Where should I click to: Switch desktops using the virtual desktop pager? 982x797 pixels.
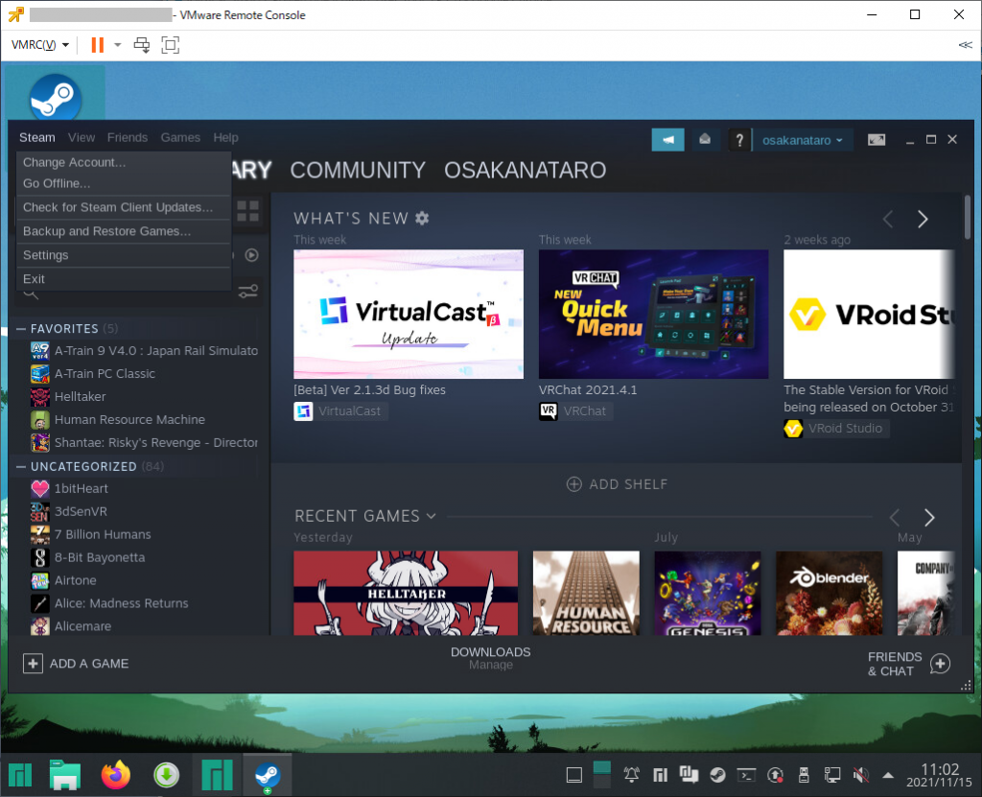(x=602, y=775)
